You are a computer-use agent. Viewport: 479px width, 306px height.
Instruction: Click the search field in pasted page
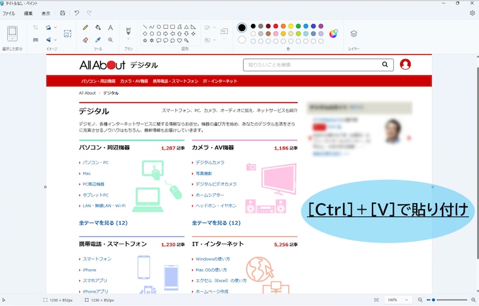tap(319, 65)
